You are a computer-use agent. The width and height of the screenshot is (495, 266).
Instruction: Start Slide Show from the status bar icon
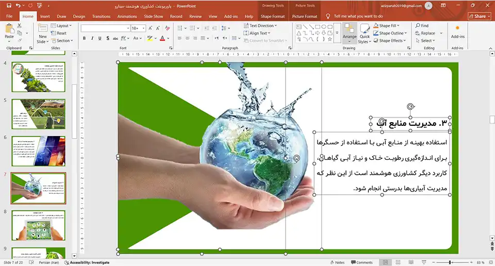[424, 262]
